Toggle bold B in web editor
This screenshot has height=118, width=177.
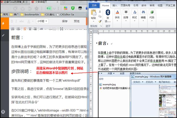click(12, 21)
